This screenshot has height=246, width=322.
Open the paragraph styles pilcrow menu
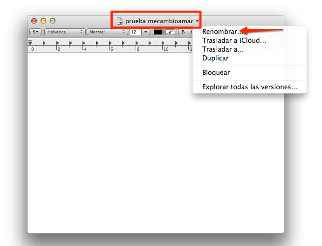35,32
